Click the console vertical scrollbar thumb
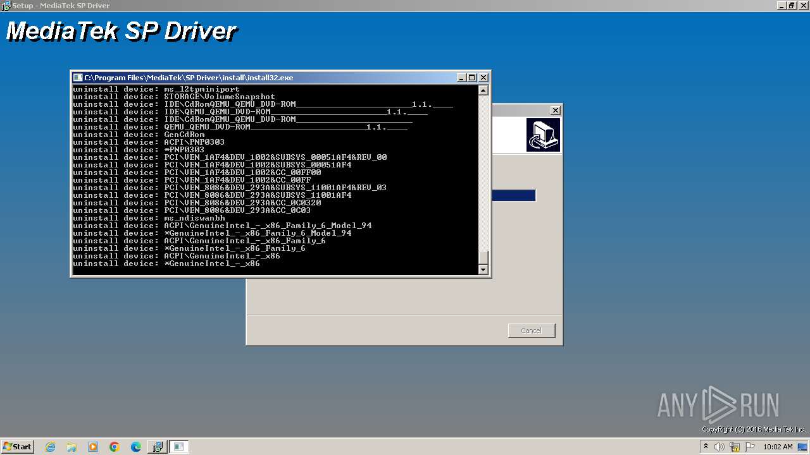This screenshot has height=455, width=810. (x=483, y=258)
